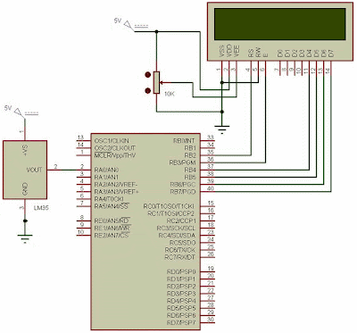Click the RC6/TX/CK pin label
The image size is (357, 333).
tap(180, 250)
